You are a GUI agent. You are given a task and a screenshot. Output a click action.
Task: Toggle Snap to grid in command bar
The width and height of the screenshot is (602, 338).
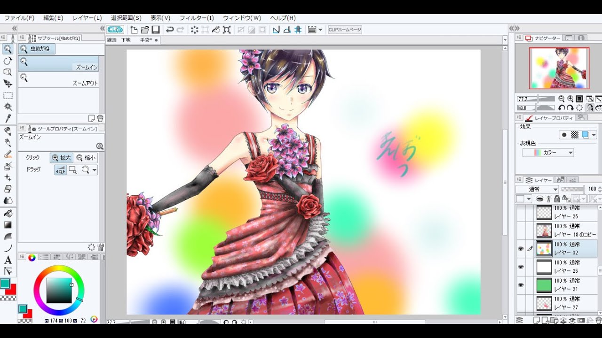tap(298, 30)
